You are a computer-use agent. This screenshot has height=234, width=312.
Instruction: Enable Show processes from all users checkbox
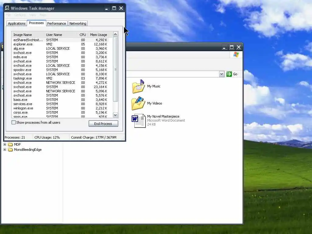click(13, 122)
